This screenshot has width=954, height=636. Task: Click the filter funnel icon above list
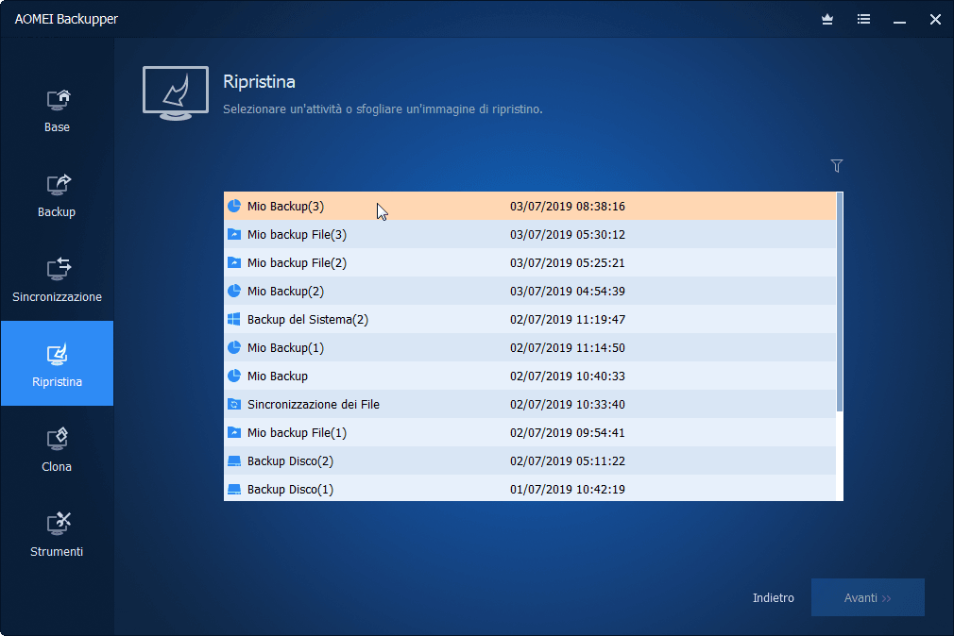837,165
